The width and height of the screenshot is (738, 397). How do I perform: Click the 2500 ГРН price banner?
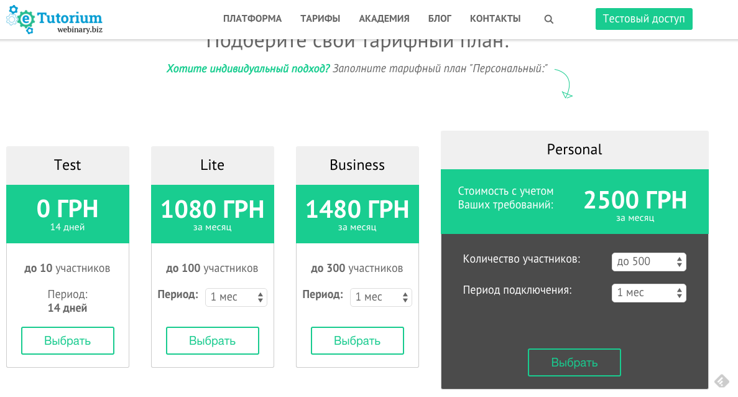(x=634, y=201)
